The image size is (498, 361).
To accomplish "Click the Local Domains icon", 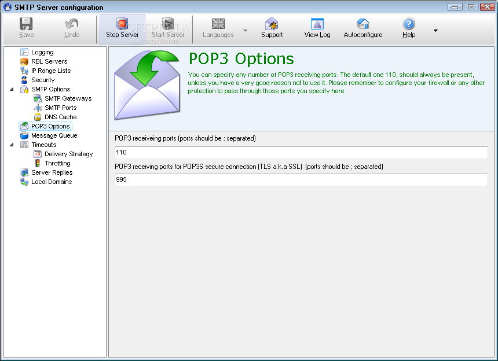I will pos(24,182).
